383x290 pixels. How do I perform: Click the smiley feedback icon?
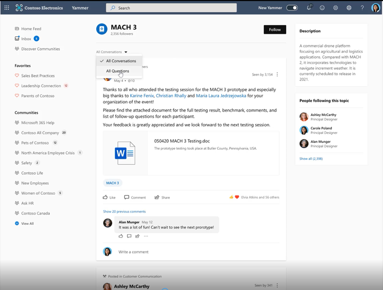(322, 8)
